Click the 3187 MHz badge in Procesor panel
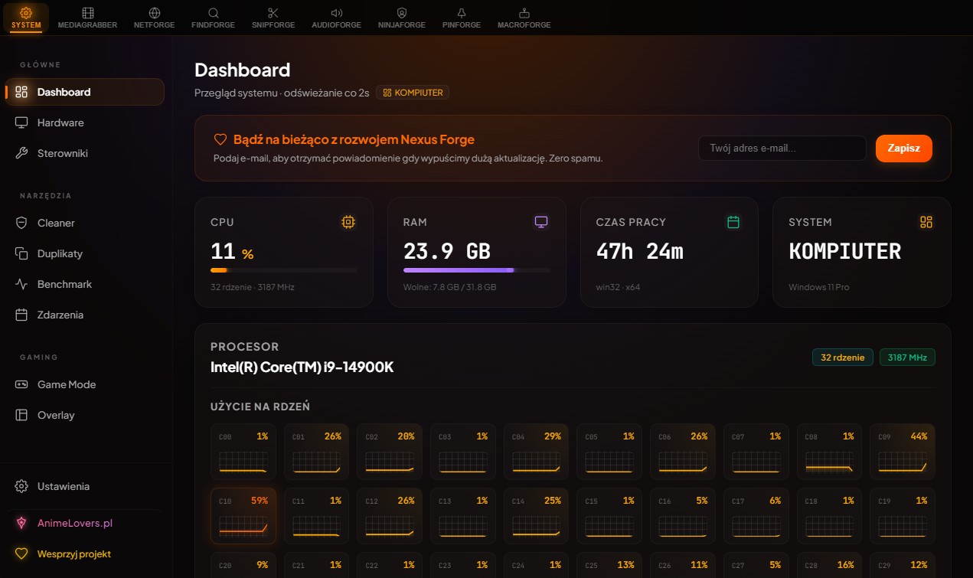 pos(907,358)
